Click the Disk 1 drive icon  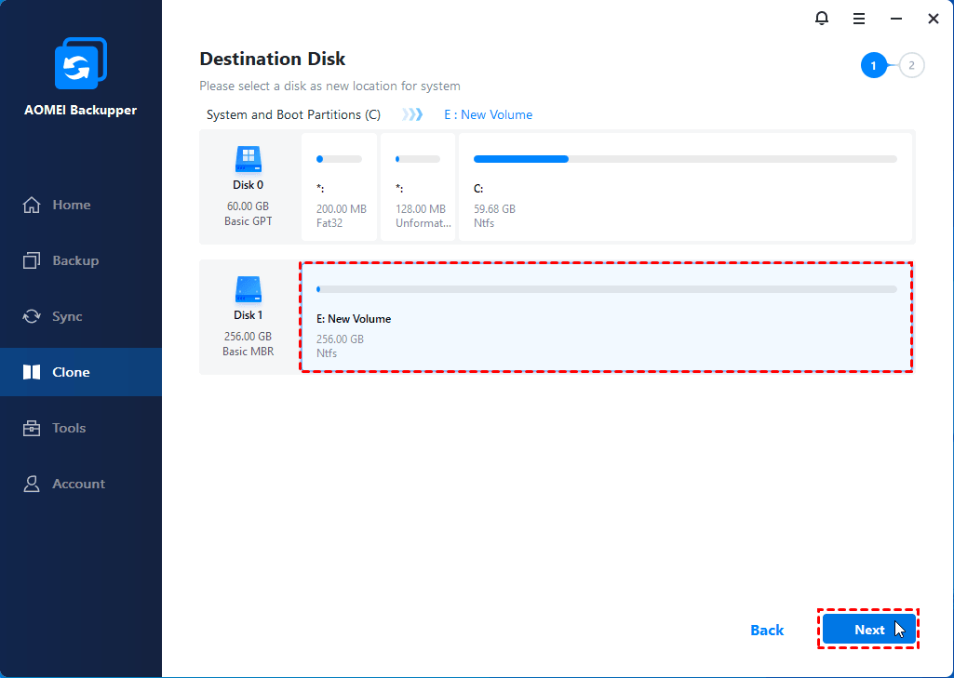(249, 289)
